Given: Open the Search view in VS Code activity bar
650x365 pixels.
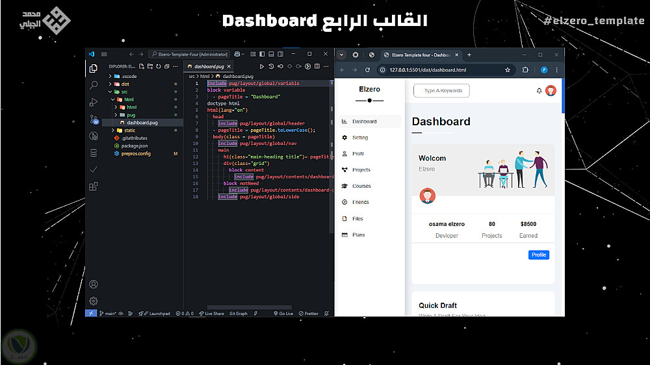Looking at the screenshot, I should (93, 85).
